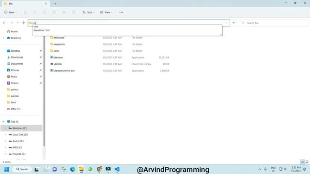Viewport: 310px width, 174px height.
Task: Expand address bar history dropdown
Action: [x=226, y=23]
